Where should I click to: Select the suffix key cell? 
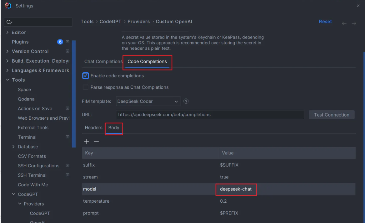(151, 165)
